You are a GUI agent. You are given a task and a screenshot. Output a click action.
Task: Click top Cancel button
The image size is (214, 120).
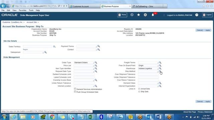point(200,30)
